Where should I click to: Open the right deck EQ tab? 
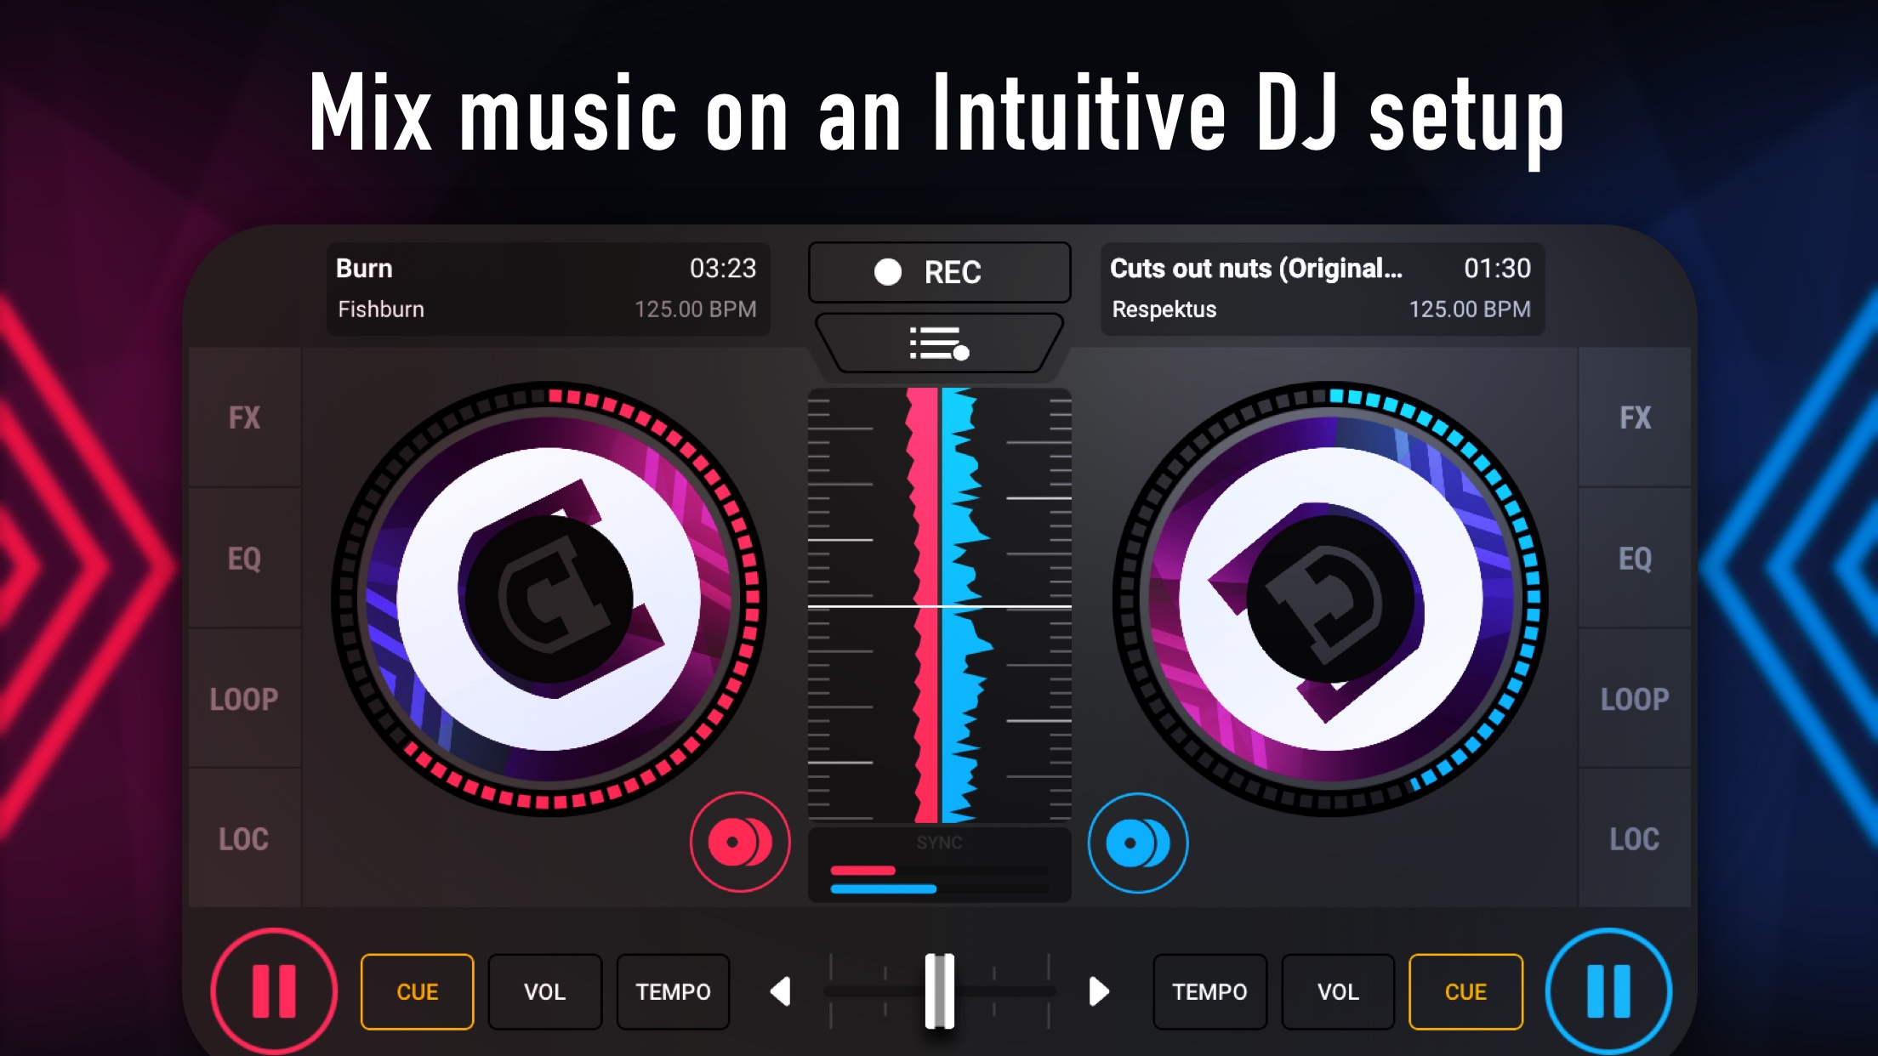(x=1634, y=559)
